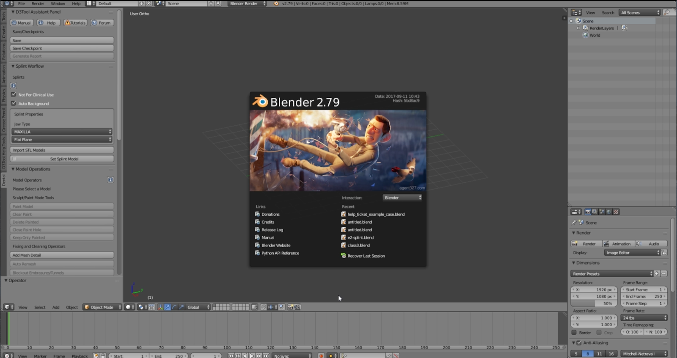The width and height of the screenshot is (677, 358).
Task: Select the Render Layers properties tab icon
Action: 595,212
